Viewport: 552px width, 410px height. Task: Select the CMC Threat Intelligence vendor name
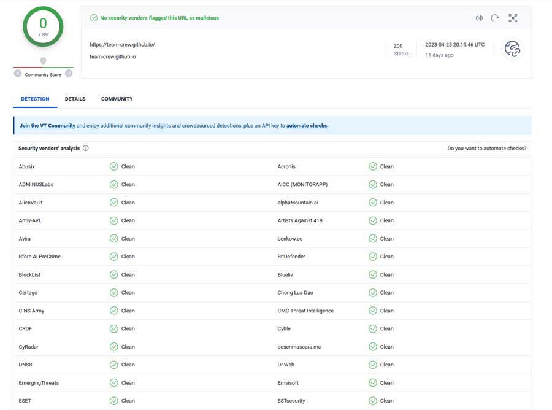305,311
